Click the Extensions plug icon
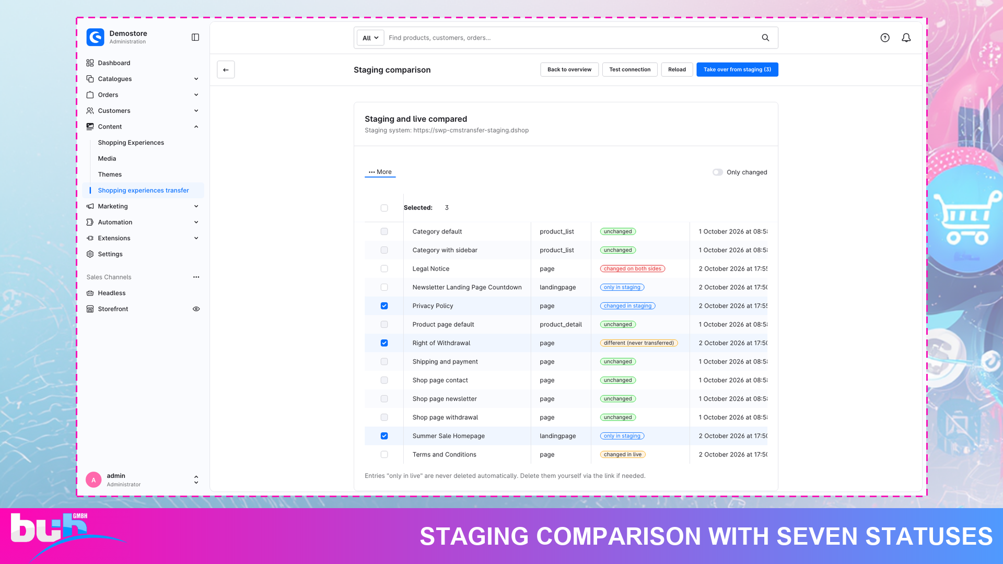Image resolution: width=1003 pixels, height=564 pixels. pos(90,238)
